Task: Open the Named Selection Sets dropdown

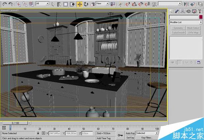Action: coord(170,4)
